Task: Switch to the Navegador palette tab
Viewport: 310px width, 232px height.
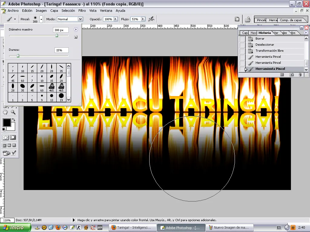Action: (x=253, y=33)
